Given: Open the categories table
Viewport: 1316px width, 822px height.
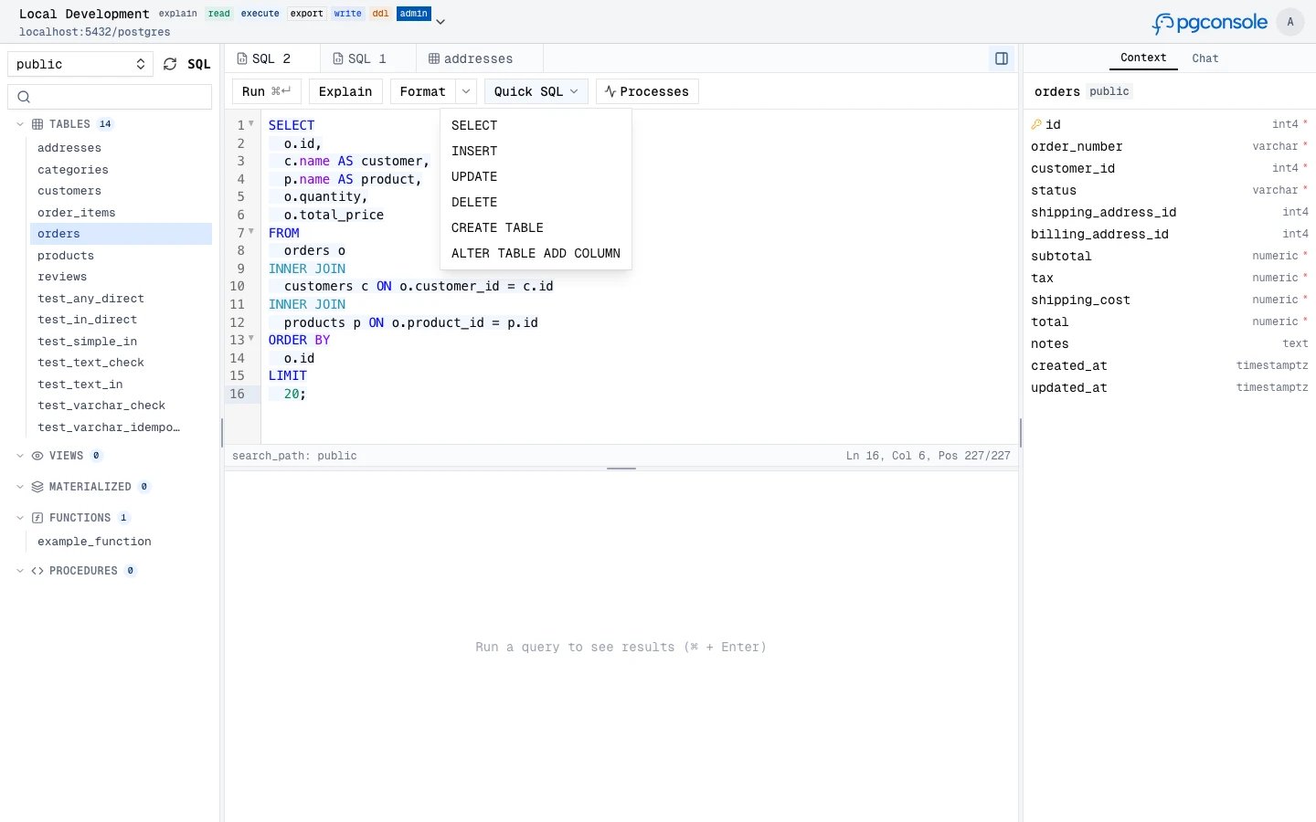Looking at the screenshot, I should (x=121, y=170).
